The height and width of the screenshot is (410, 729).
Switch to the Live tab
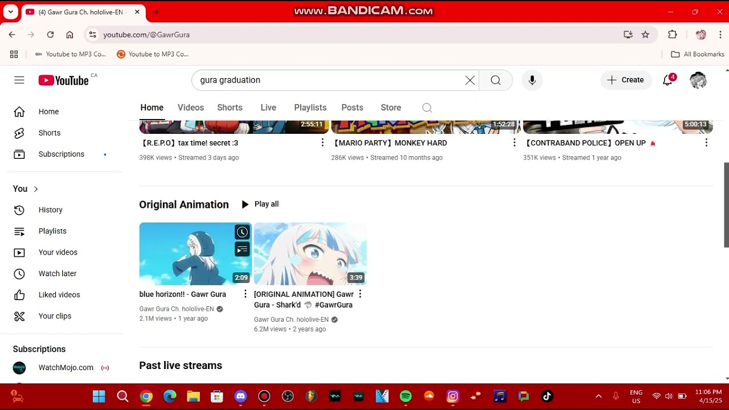268,108
